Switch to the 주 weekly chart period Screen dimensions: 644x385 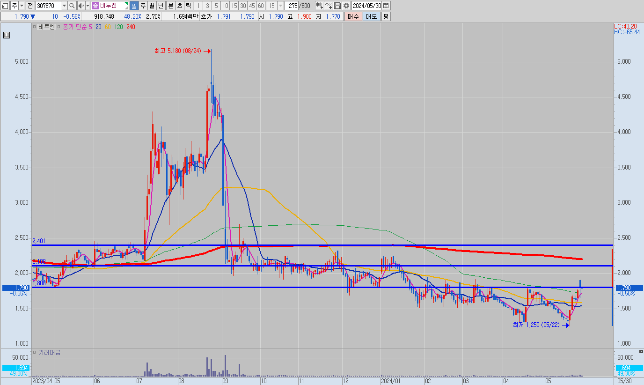pyautogui.click(x=143, y=6)
